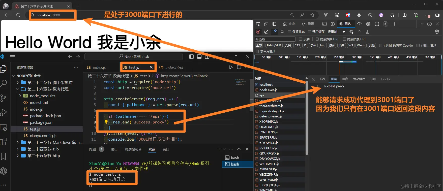Check the 反转 invert filter checkbox
This screenshot has width=443, height=191.
tap(301, 39)
